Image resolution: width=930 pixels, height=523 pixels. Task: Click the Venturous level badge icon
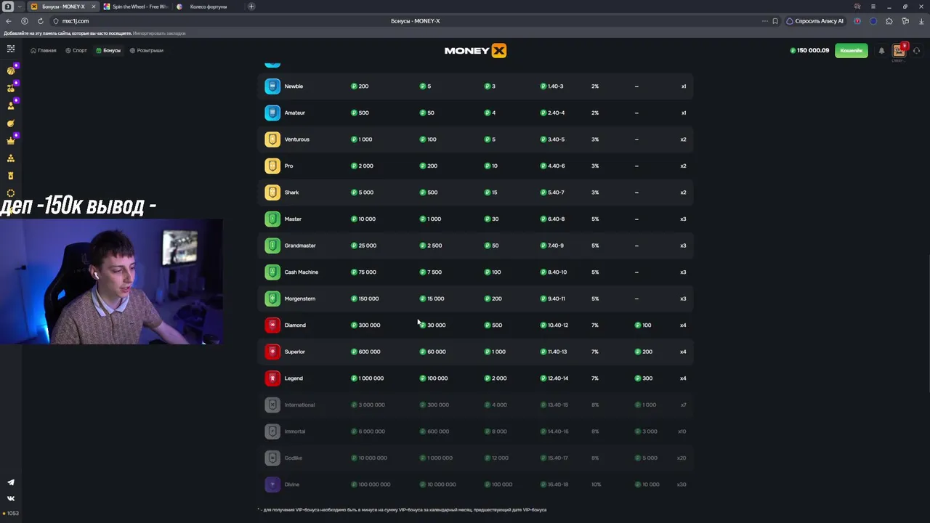coord(272,139)
